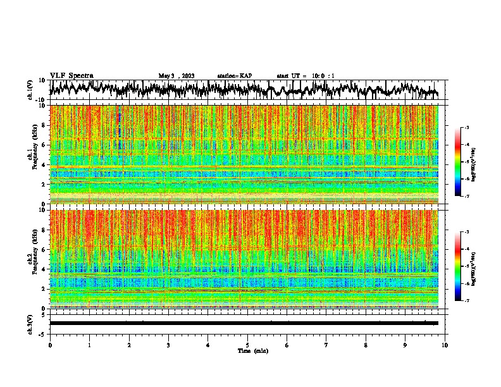Click the 'station=KAP' label

pos(235,76)
